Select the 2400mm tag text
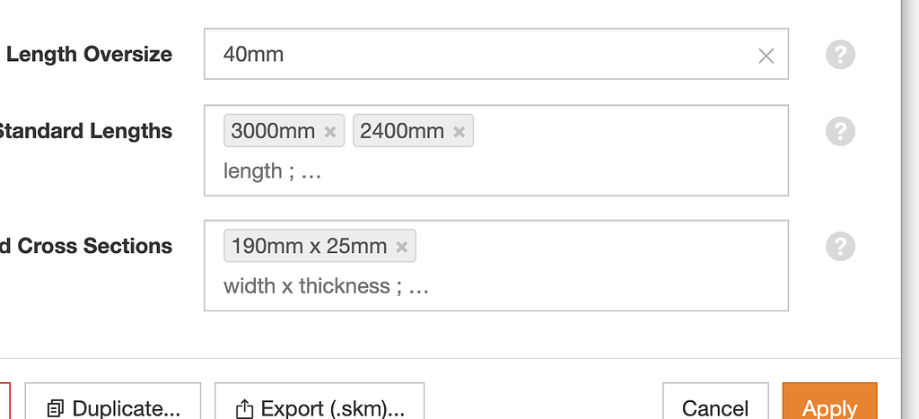This screenshot has width=919, height=419. 402,132
